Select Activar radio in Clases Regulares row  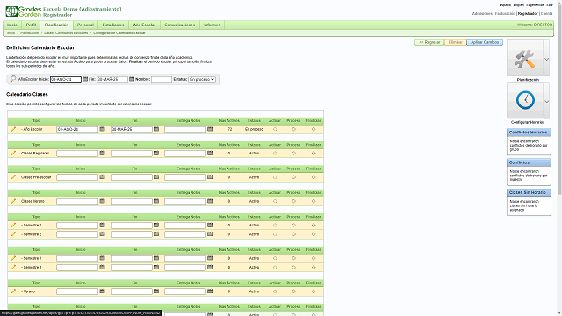(275, 154)
